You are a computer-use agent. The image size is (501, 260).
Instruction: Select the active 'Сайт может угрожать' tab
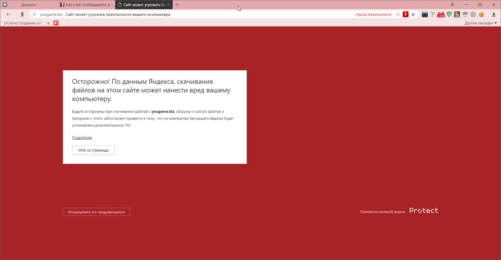tap(143, 5)
